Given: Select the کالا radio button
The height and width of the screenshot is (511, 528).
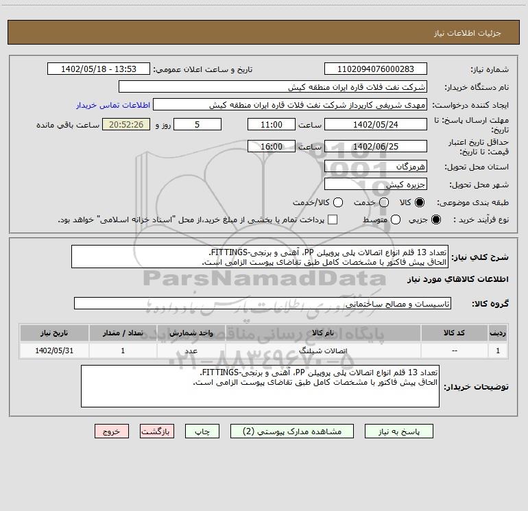Looking at the screenshot, I should [x=420, y=202].
